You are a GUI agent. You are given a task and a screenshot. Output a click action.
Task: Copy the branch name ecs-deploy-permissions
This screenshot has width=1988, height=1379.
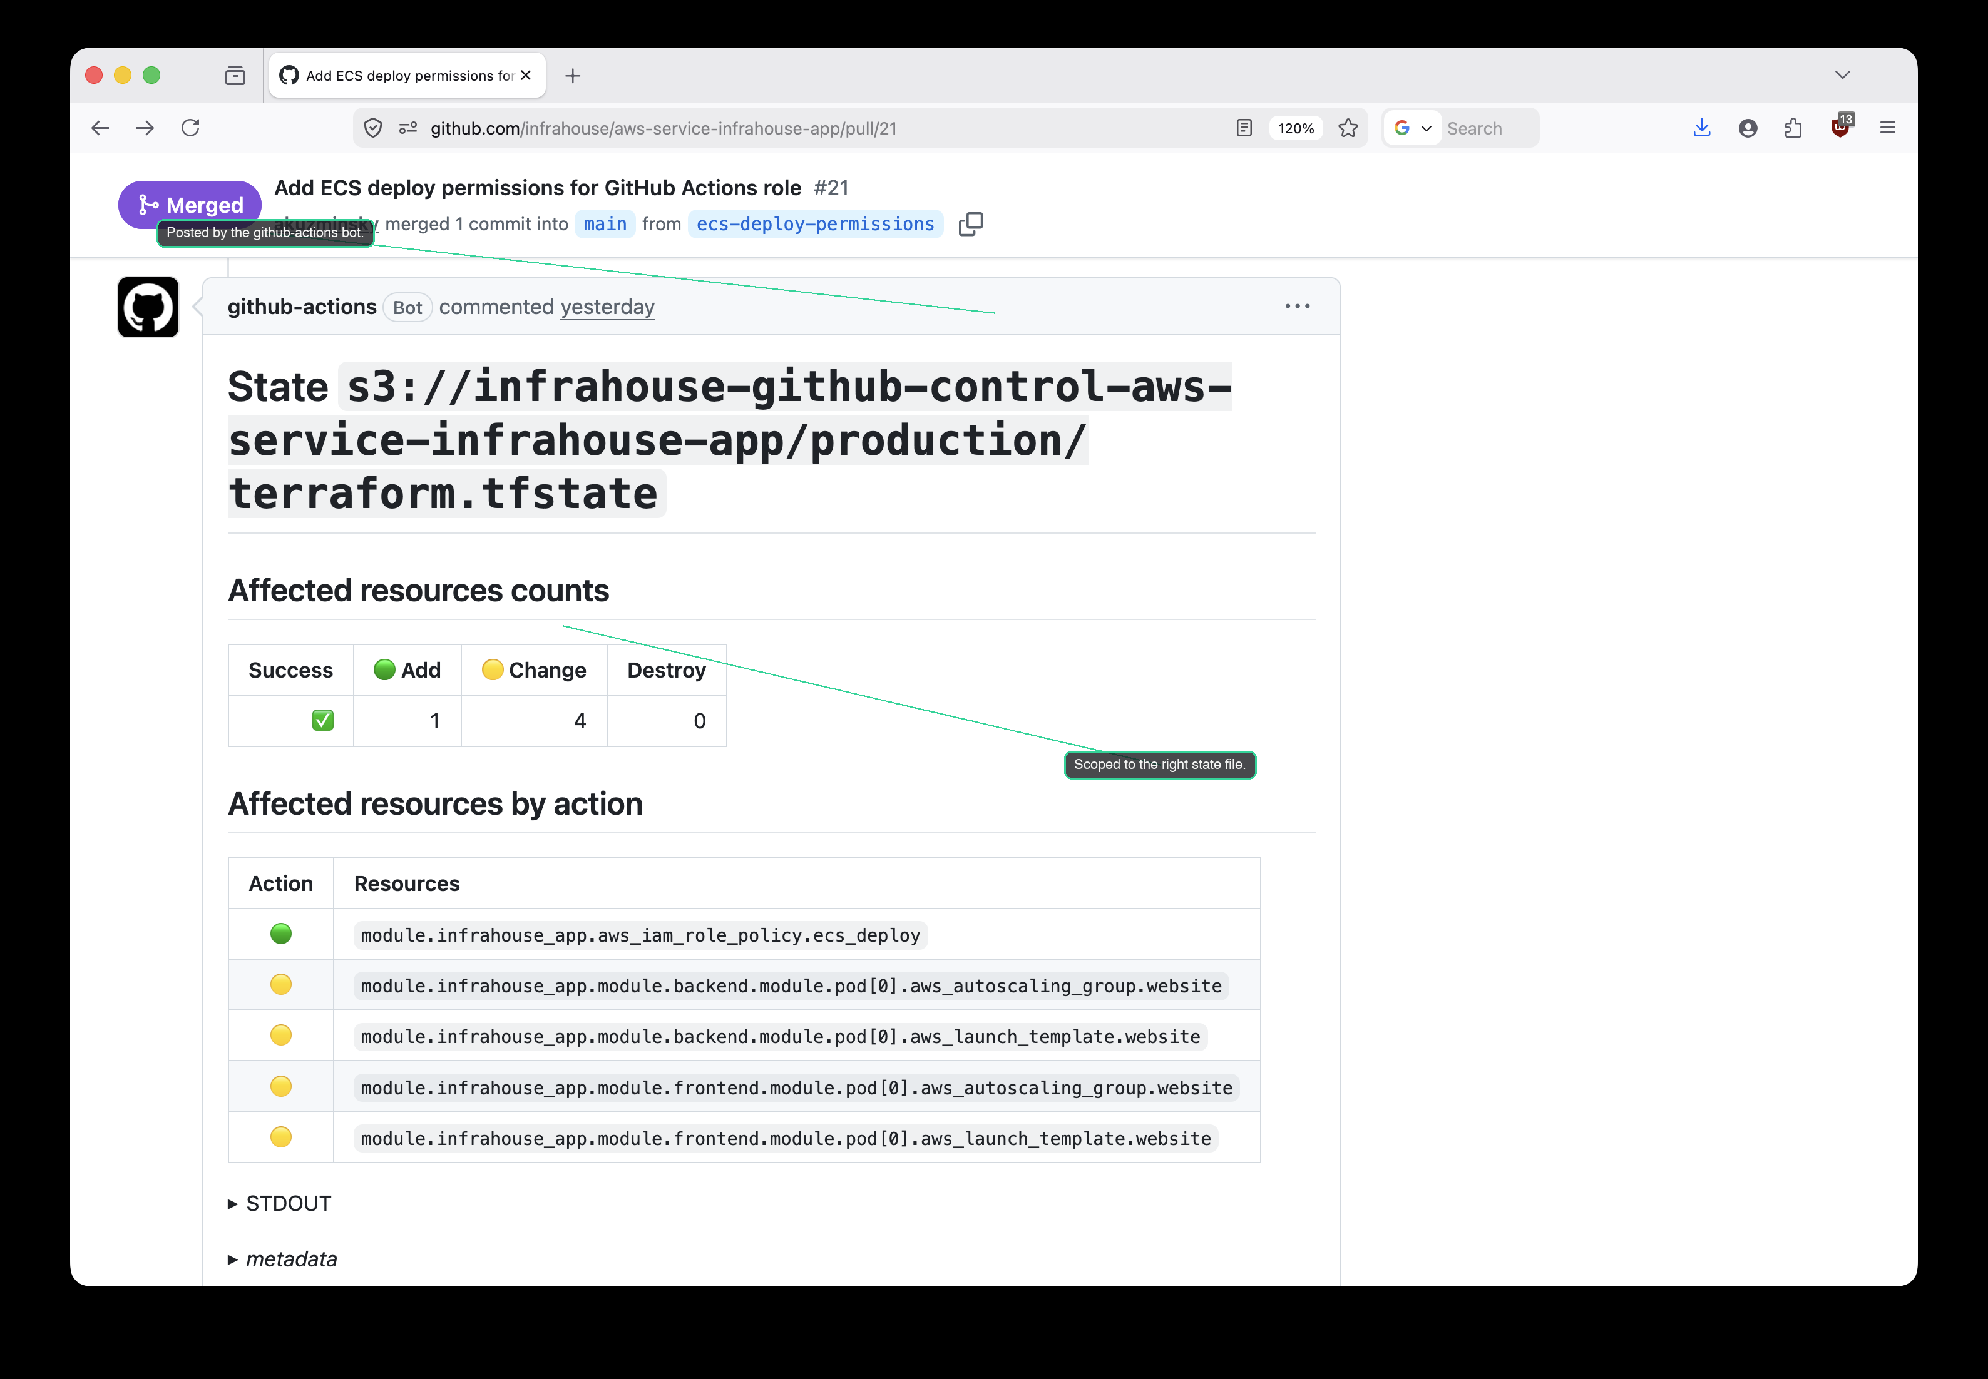click(971, 224)
